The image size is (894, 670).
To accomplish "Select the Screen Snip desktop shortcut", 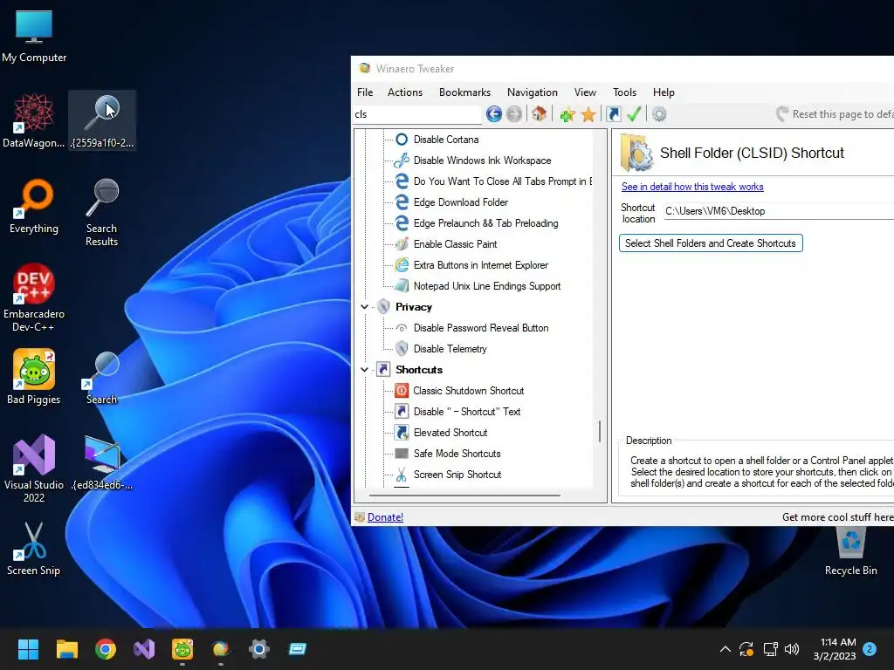I will (x=34, y=550).
